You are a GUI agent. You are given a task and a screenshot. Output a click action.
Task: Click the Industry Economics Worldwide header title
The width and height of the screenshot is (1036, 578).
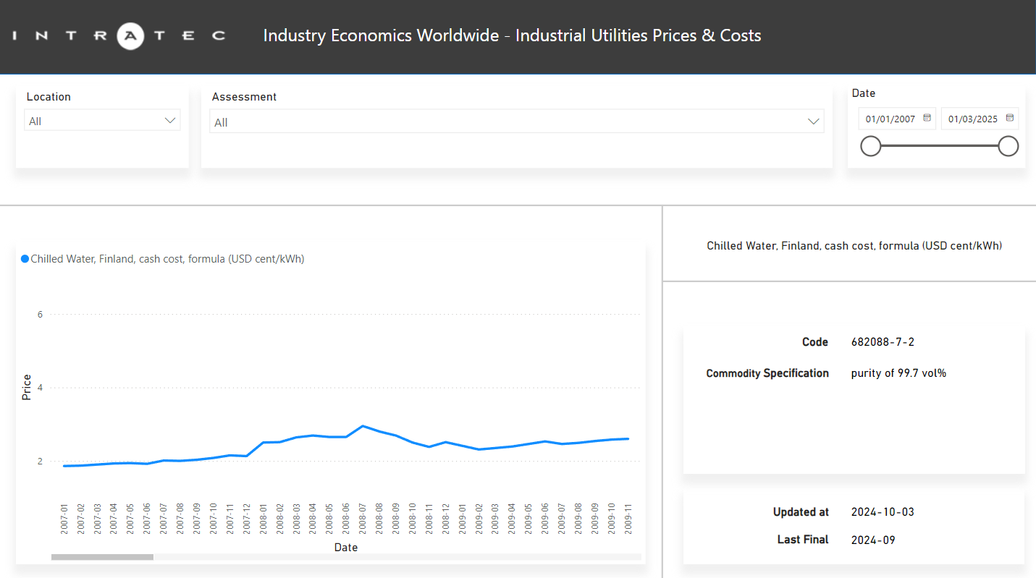[512, 35]
